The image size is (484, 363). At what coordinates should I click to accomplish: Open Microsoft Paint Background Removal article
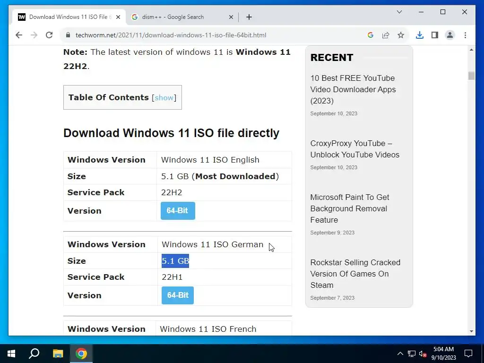(x=350, y=208)
